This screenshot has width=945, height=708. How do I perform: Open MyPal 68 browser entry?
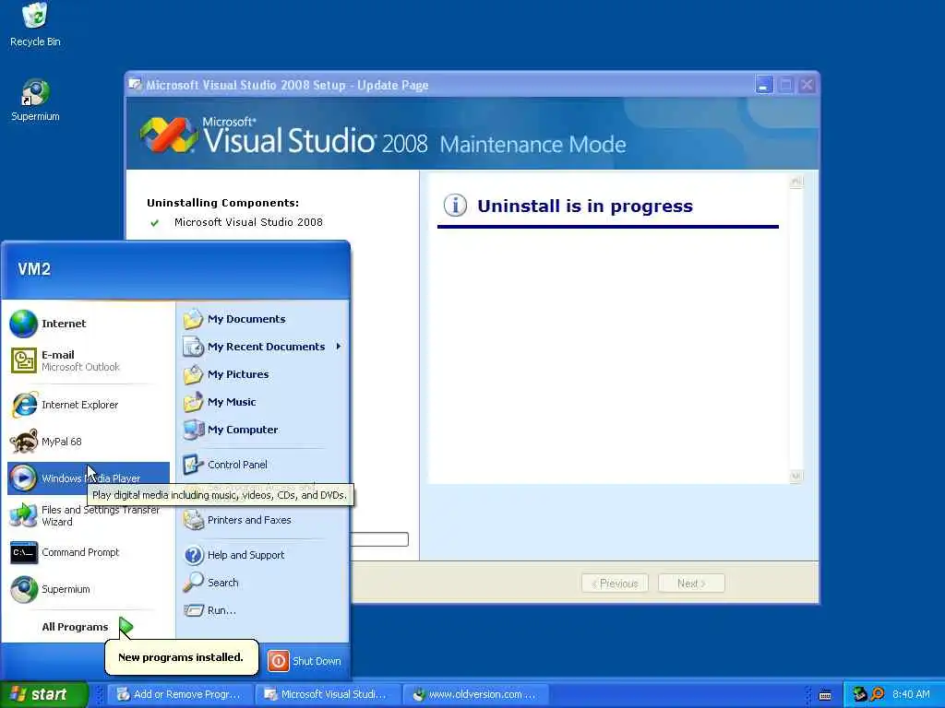[88, 442]
